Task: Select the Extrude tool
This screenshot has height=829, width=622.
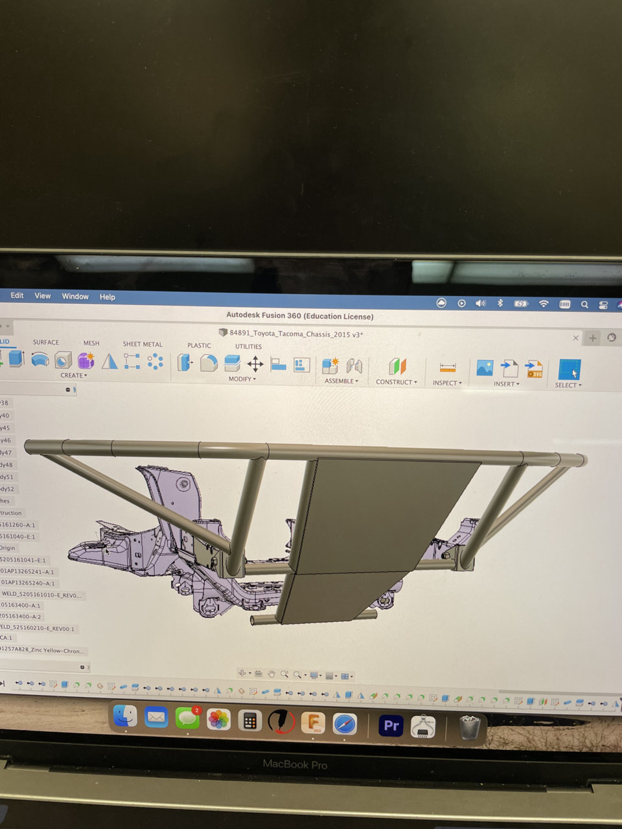Action: pyautogui.click(x=16, y=358)
